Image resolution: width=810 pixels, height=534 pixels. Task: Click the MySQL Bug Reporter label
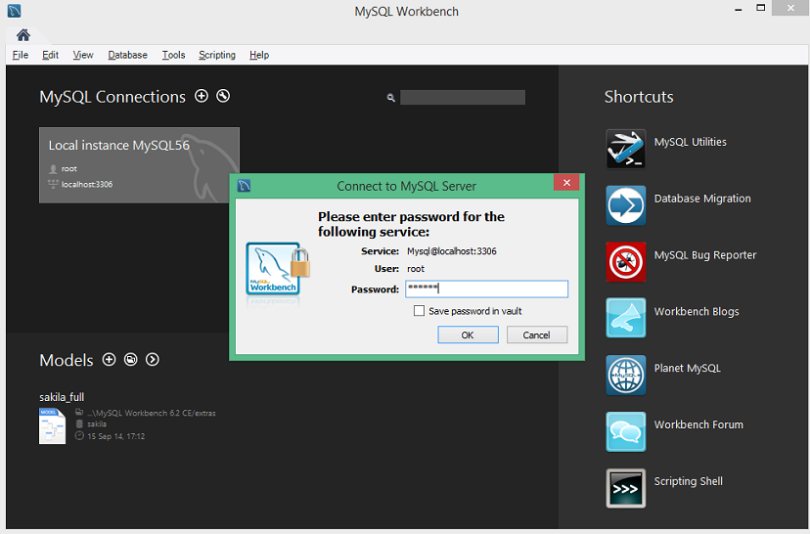tap(705, 255)
